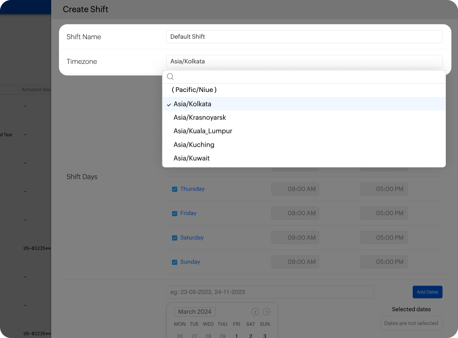Image resolution: width=458 pixels, height=338 pixels.
Task: Click the search magnifier icon in timezone dropdown
Action: 170,77
